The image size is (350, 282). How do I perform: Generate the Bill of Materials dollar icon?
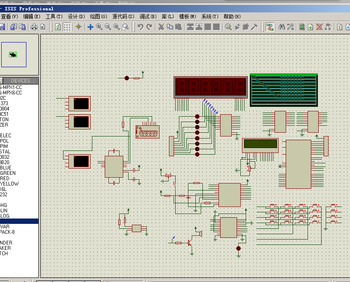340,27
